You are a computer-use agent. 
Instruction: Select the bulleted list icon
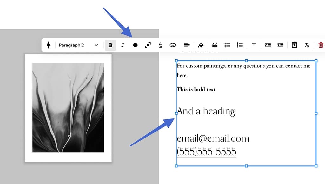tap(227, 45)
